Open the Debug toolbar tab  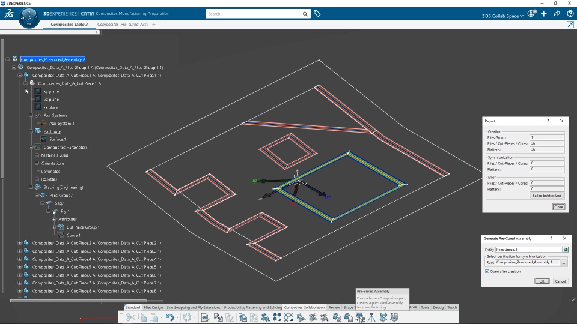(x=438, y=307)
